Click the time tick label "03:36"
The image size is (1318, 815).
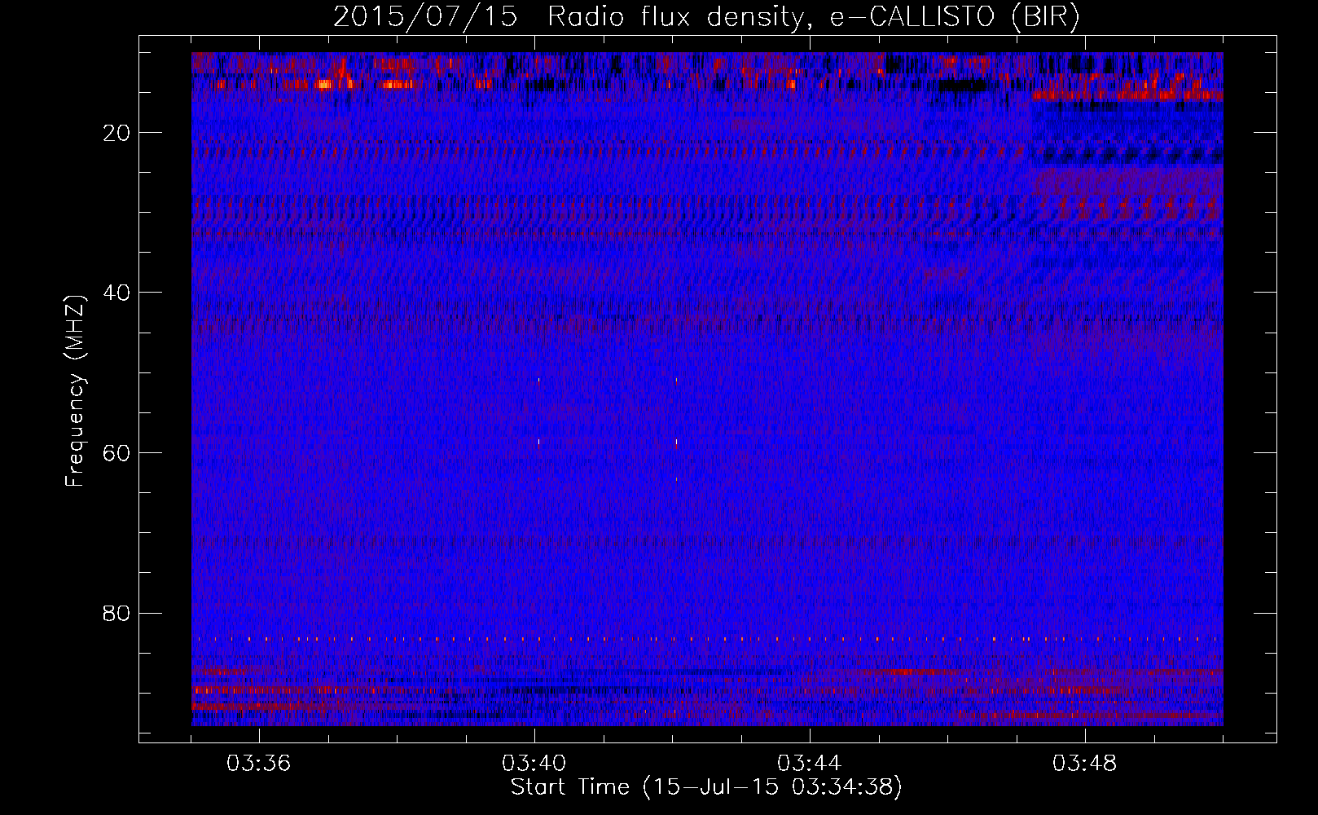259,764
